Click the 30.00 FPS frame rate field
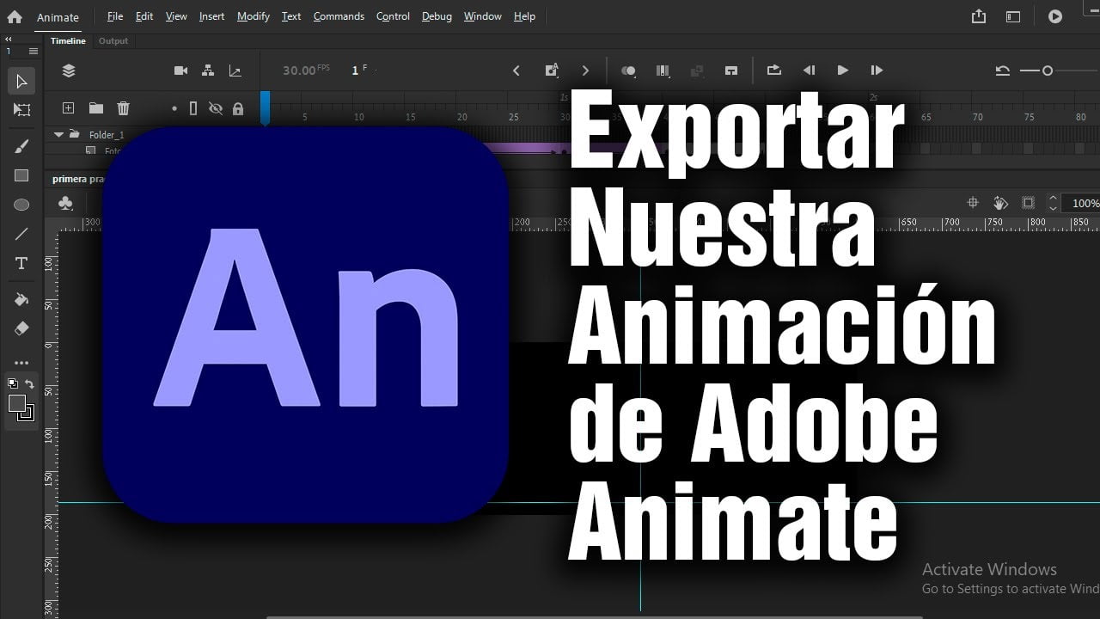Image resolution: width=1100 pixels, height=619 pixels. point(306,70)
